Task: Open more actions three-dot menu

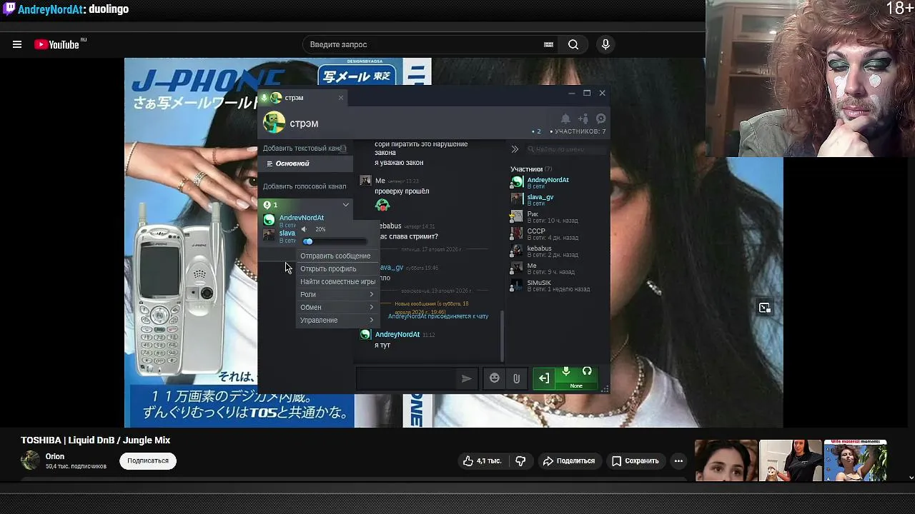Action: click(x=678, y=461)
